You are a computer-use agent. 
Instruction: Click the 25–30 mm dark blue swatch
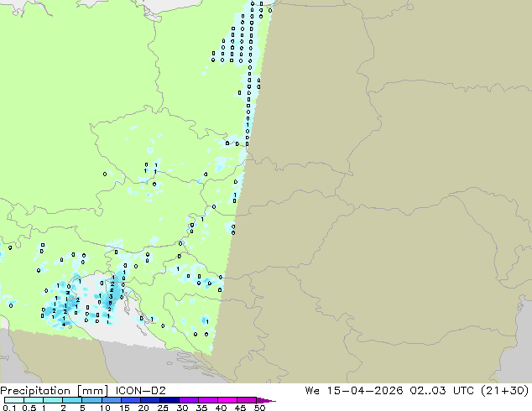169,400
